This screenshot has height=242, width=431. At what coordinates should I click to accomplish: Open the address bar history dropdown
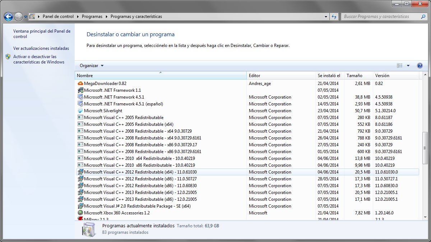click(x=326, y=16)
